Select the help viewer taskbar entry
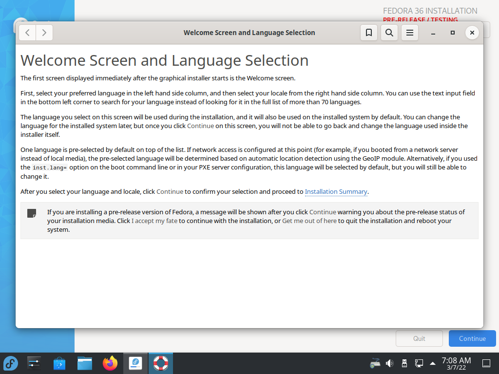Image resolution: width=499 pixels, height=374 pixels. (x=161, y=363)
